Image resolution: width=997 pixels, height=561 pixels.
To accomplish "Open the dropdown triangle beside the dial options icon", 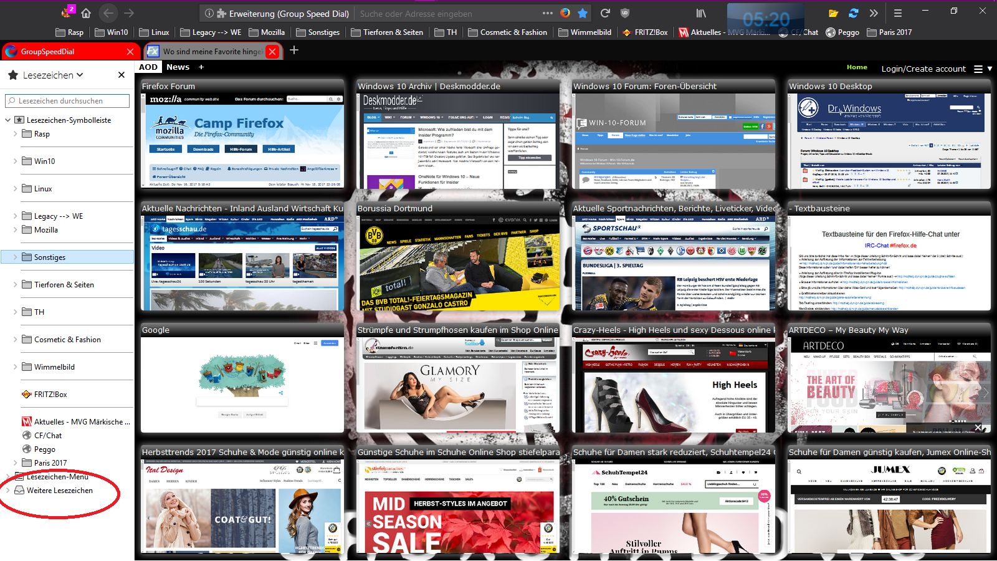I will [990, 69].
